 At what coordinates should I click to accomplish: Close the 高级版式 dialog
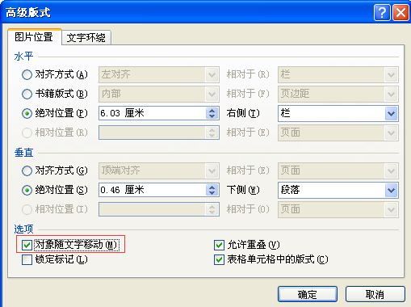401,12
